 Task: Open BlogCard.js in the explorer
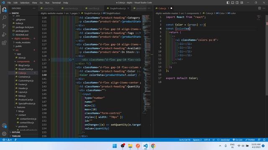[x=24, y=65]
